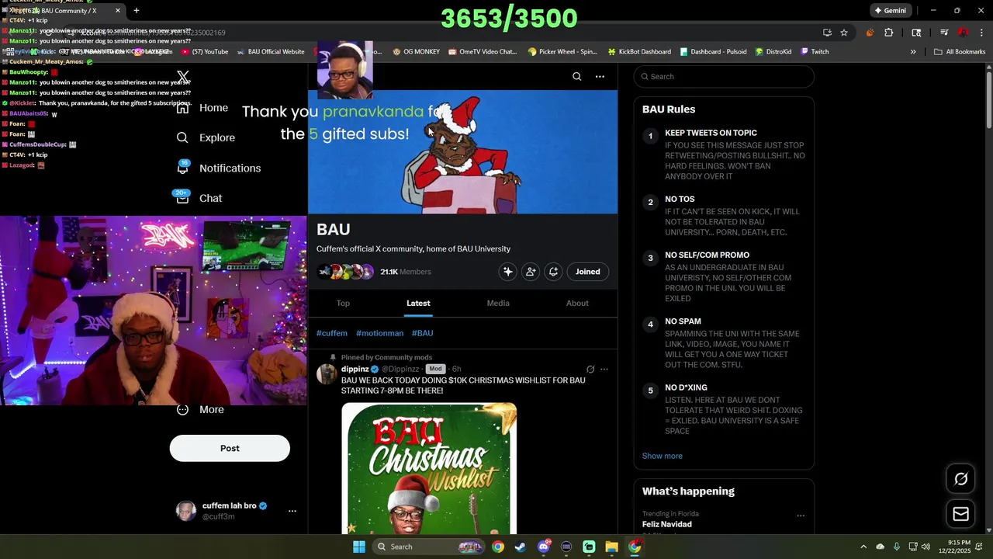
Task: Switch to the Top tab
Action: 343,303
